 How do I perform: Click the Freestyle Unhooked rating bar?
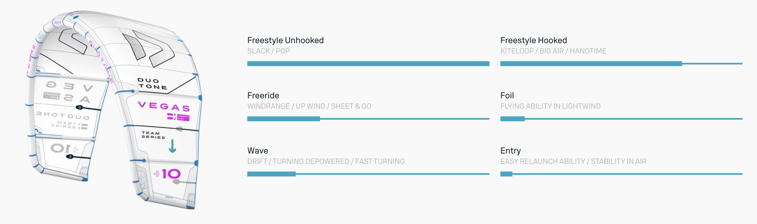(x=368, y=64)
